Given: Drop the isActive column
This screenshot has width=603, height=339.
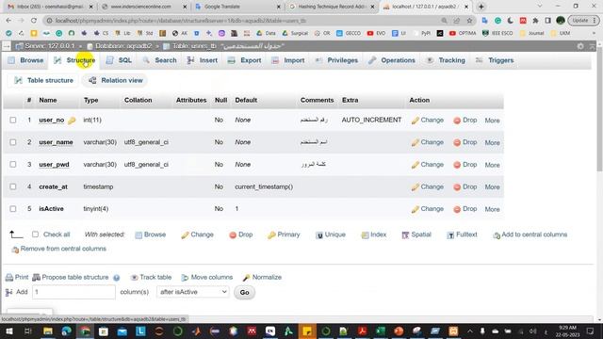Looking at the screenshot, I should 464,209.
